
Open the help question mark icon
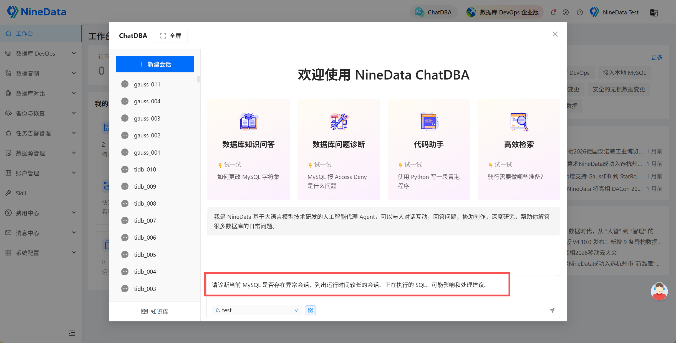click(x=579, y=12)
